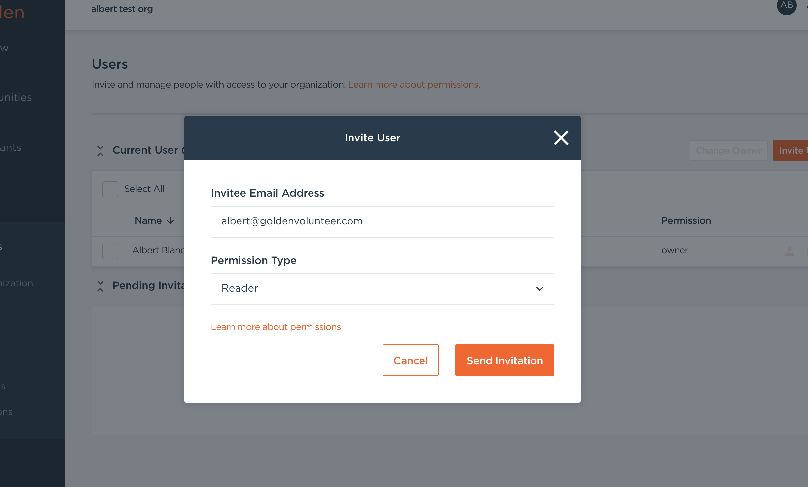Click the Permission column header

[686, 221]
